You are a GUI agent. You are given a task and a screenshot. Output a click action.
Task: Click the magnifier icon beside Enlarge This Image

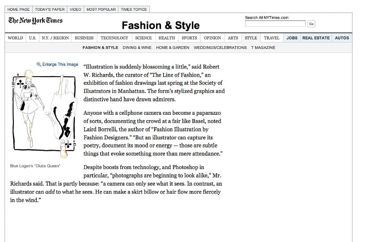coord(39,64)
